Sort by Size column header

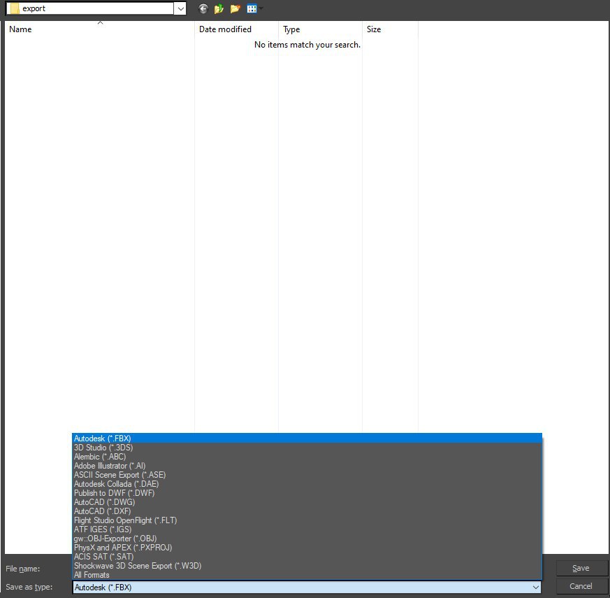(390, 29)
